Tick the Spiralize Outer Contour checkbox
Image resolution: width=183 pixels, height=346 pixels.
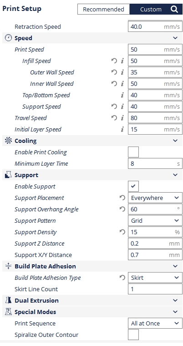click(133, 335)
